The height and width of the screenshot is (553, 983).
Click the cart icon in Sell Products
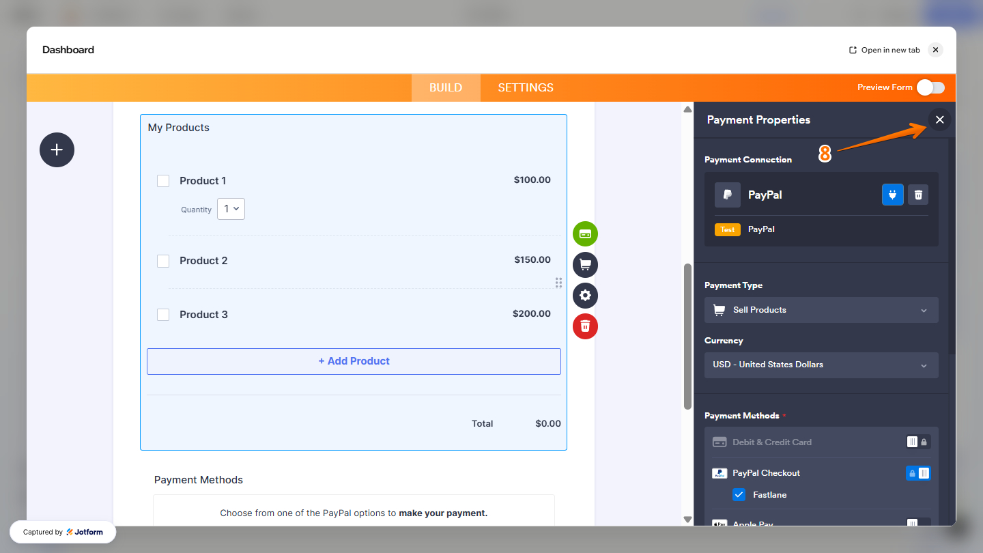click(719, 310)
